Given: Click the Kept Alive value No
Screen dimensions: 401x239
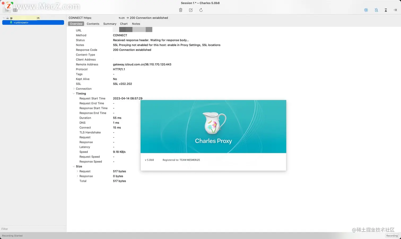Looking at the screenshot, I should [x=115, y=79].
